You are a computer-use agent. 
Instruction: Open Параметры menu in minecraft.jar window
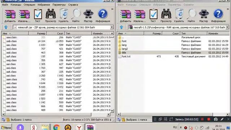click(59, 5)
